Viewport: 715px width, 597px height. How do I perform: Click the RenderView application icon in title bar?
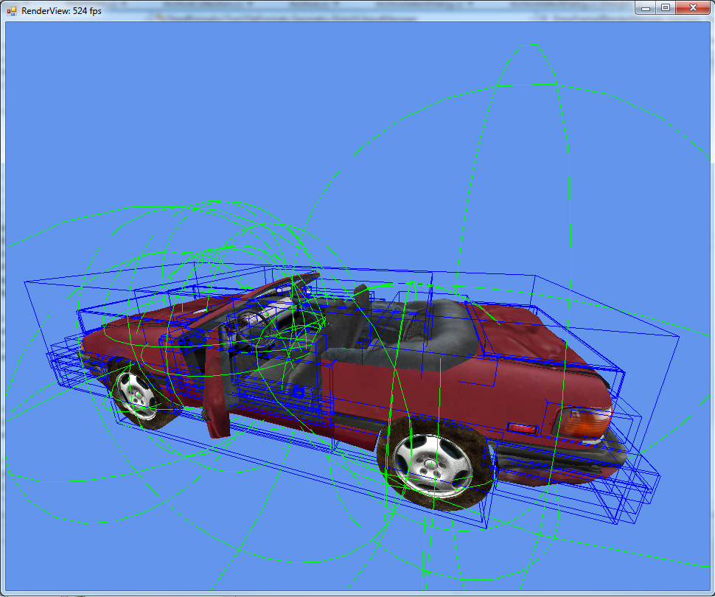[x=11, y=11]
